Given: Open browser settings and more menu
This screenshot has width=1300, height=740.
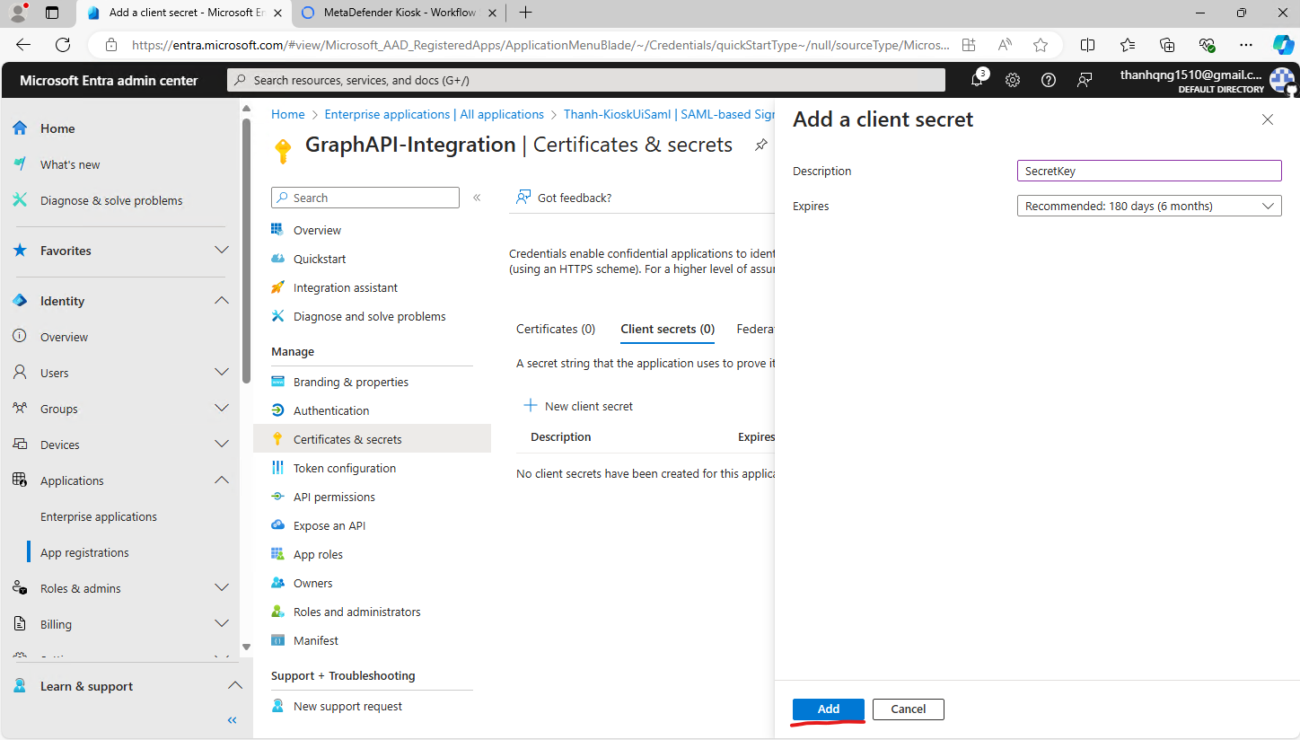Looking at the screenshot, I should [1246, 45].
